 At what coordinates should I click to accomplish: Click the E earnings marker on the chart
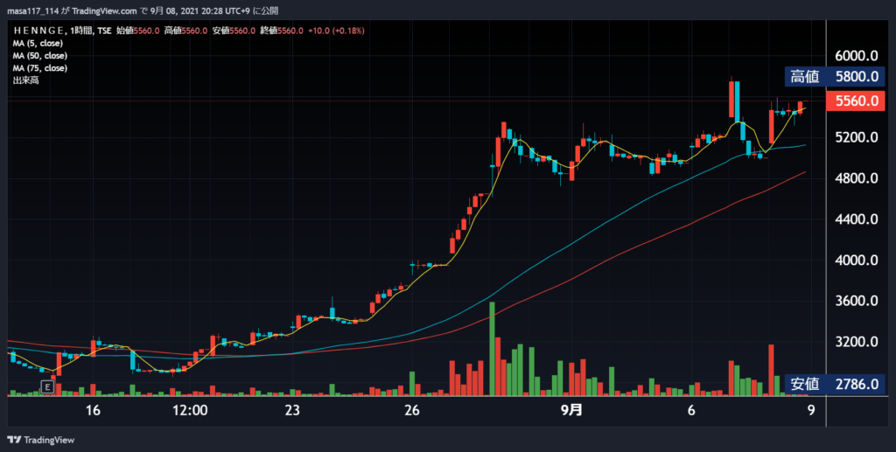[x=48, y=387]
